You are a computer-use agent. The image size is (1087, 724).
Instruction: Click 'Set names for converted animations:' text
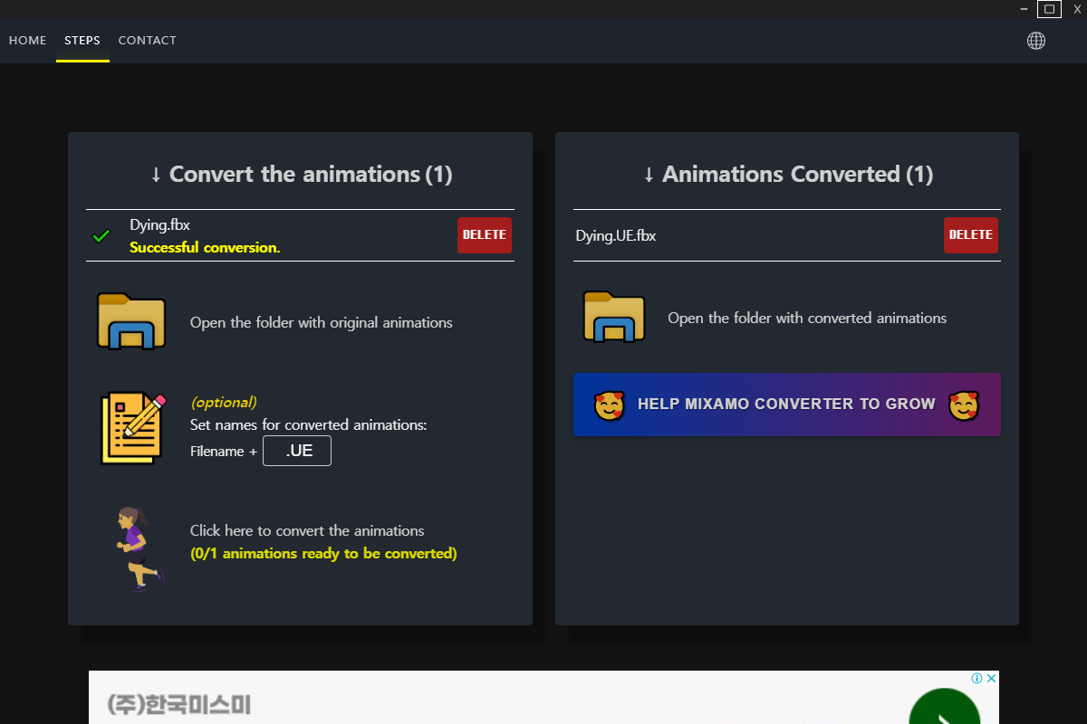pyautogui.click(x=308, y=424)
